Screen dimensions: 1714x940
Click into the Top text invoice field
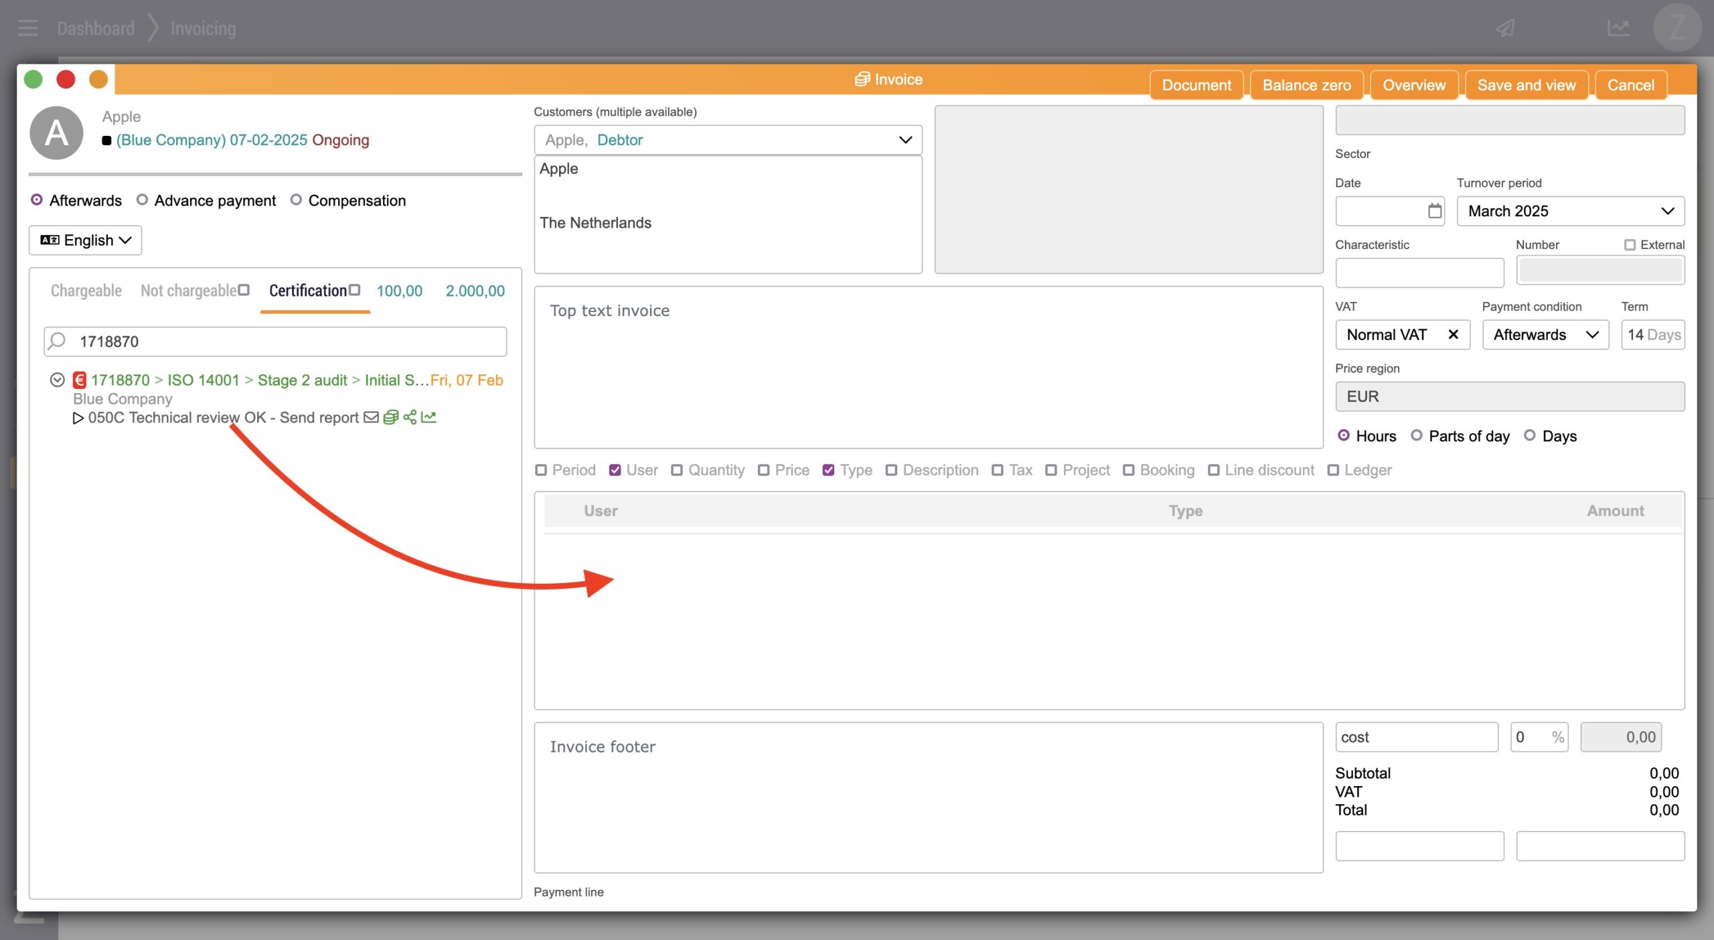tap(928, 367)
